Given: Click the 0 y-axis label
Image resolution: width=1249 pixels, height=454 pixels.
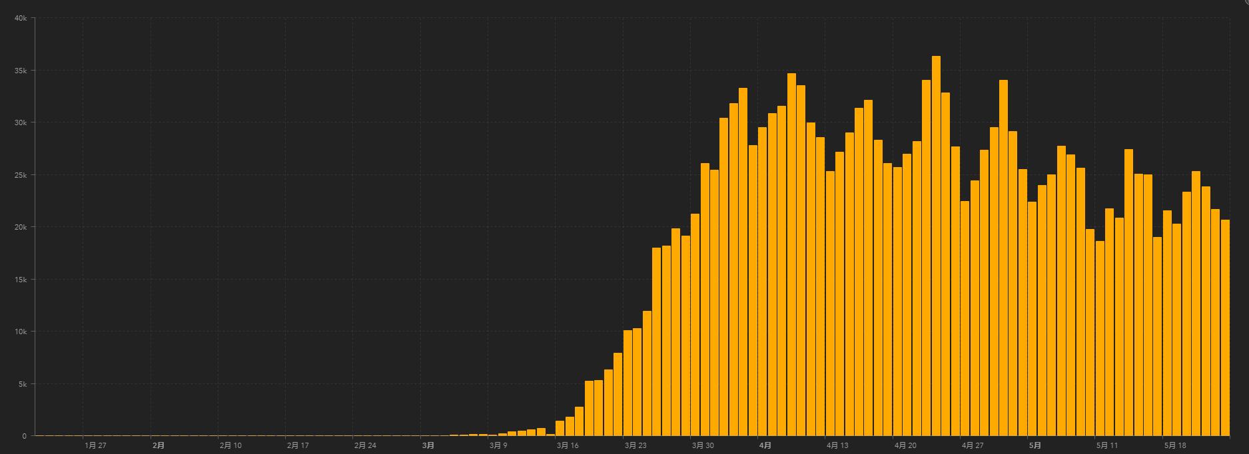Looking at the screenshot, I should coord(25,436).
